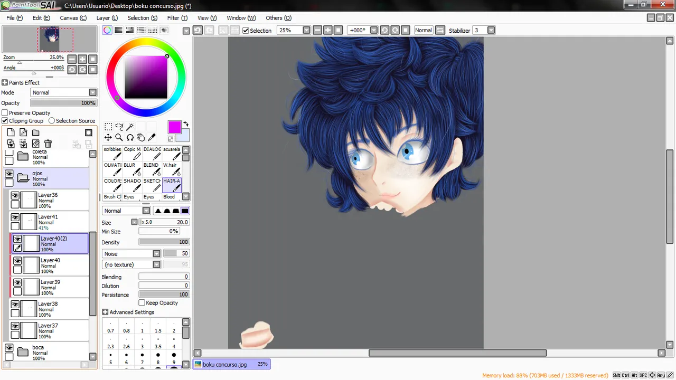Open the Canvas menu
The image size is (676, 380).
point(73,18)
